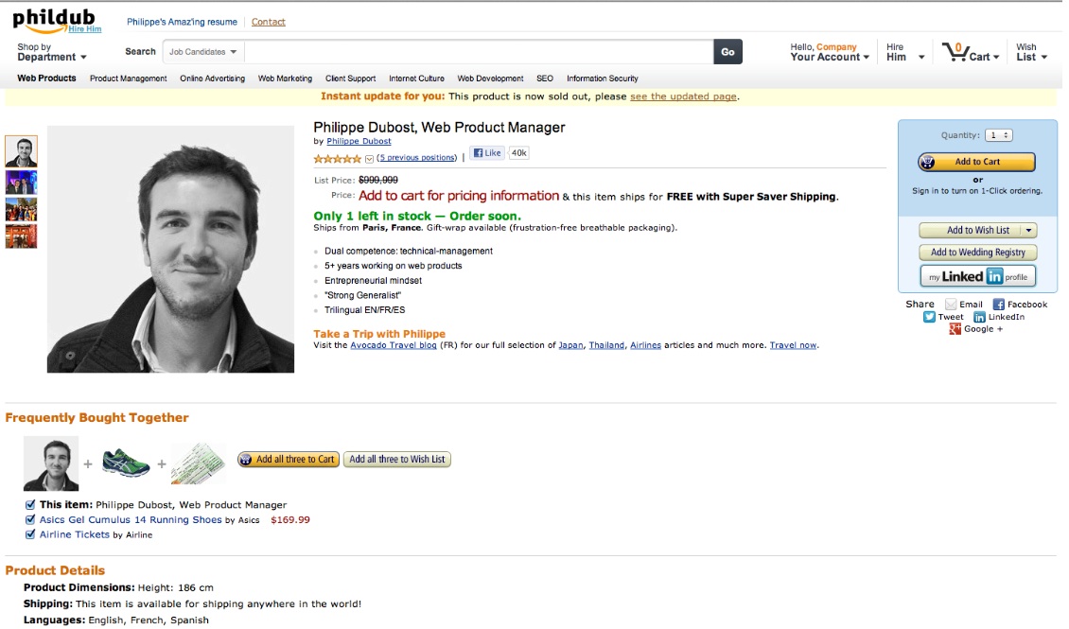The width and height of the screenshot is (1069, 629).
Task: Open the Job Candidates search dropdown
Action: (203, 52)
